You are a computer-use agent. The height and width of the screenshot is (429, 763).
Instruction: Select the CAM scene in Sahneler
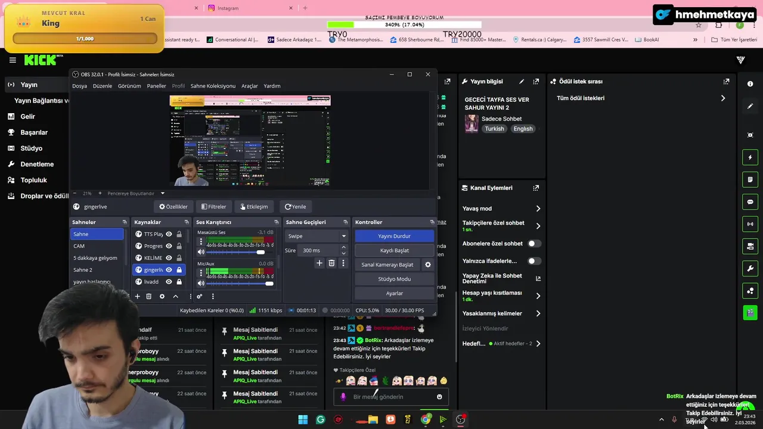(x=97, y=246)
